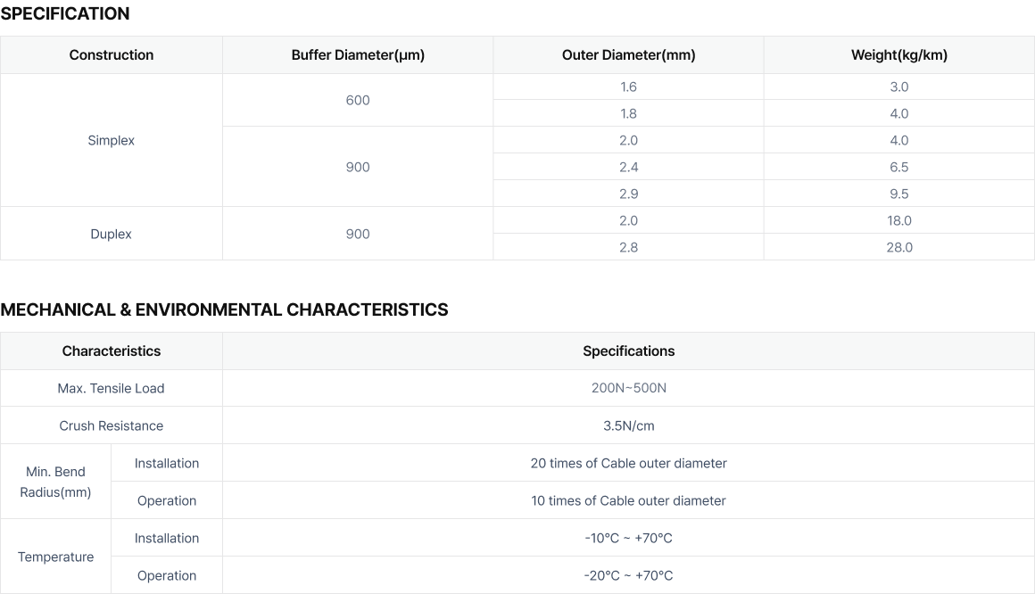Click the Duplex construction cell
This screenshot has width=1035, height=594.
(111, 234)
